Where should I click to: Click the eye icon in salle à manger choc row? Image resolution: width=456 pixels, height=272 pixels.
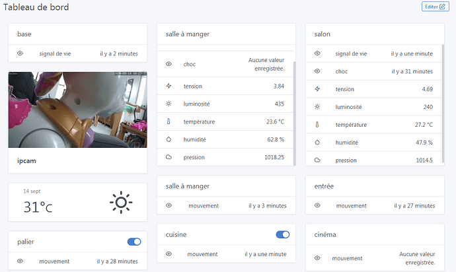[169, 64]
